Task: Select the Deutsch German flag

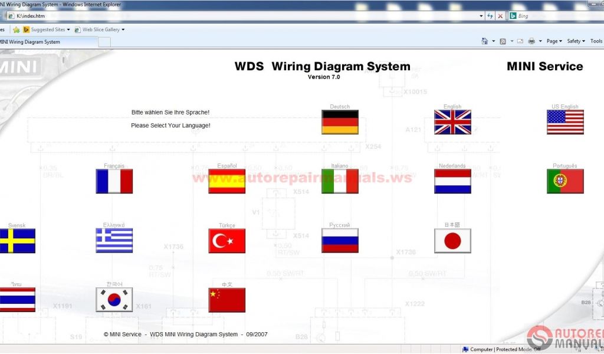Action: tap(340, 122)
